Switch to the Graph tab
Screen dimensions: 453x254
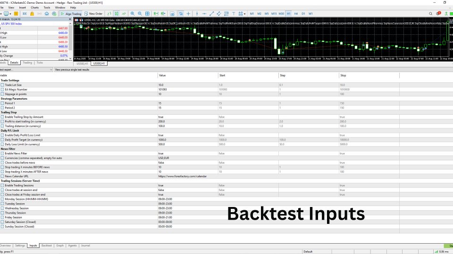click(60, 246)
